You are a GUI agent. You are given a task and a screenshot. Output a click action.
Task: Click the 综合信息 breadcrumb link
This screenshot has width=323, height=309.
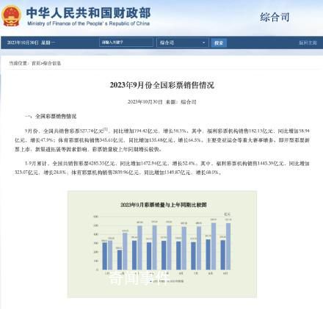click(52, 63)
